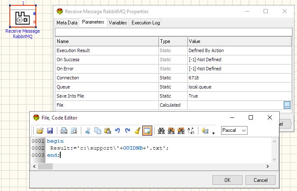Click the horizontal scrollbar left arrow
The image size is (297, 191).
point(34,166)
